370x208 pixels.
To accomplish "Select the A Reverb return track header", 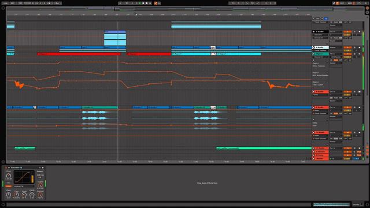I will tap(321, 151).
